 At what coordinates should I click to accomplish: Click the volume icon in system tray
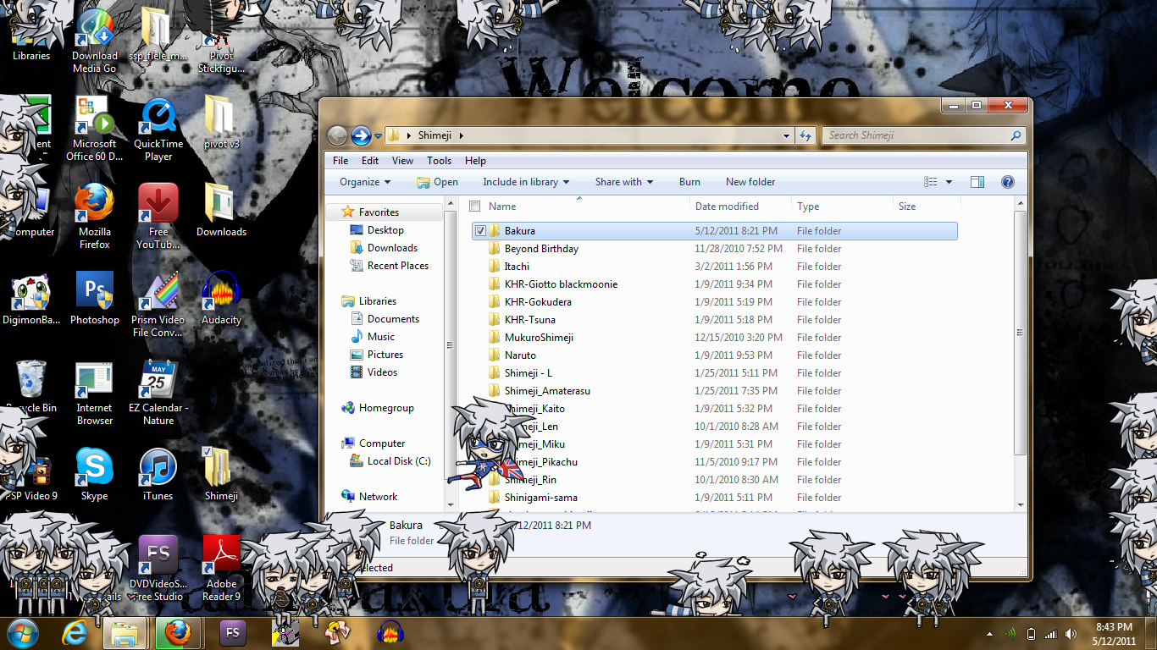tap(1069, 633)
